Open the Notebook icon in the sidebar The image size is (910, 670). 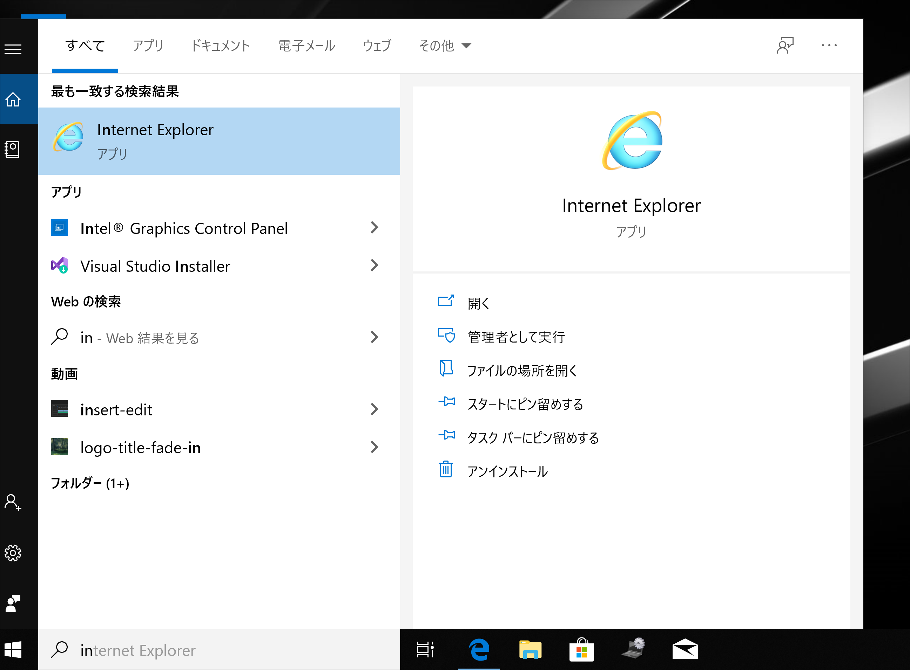pos(13,150)
